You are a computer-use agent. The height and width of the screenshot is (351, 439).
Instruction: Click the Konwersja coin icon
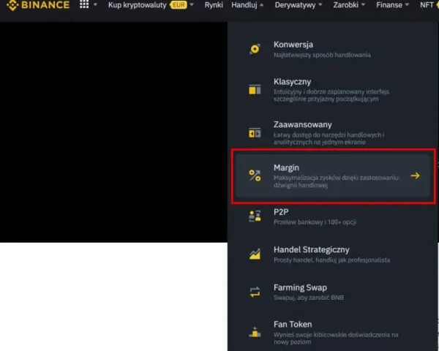(x=255, y=49)
